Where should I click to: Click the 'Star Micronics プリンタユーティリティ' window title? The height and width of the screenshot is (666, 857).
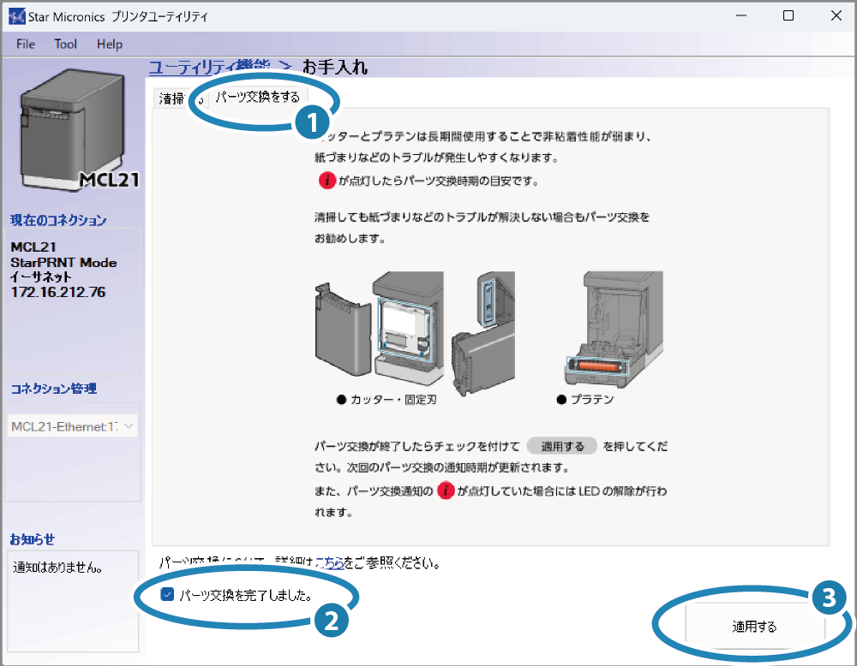[x=118, y=17]
